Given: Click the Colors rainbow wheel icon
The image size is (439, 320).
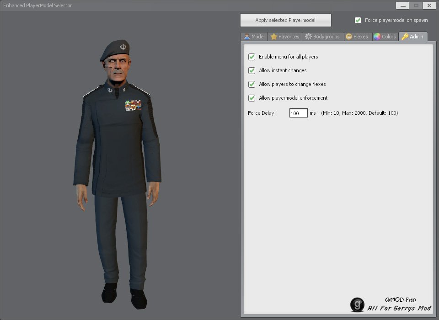Looking at the screenshot, I should (x=377, y=37).
